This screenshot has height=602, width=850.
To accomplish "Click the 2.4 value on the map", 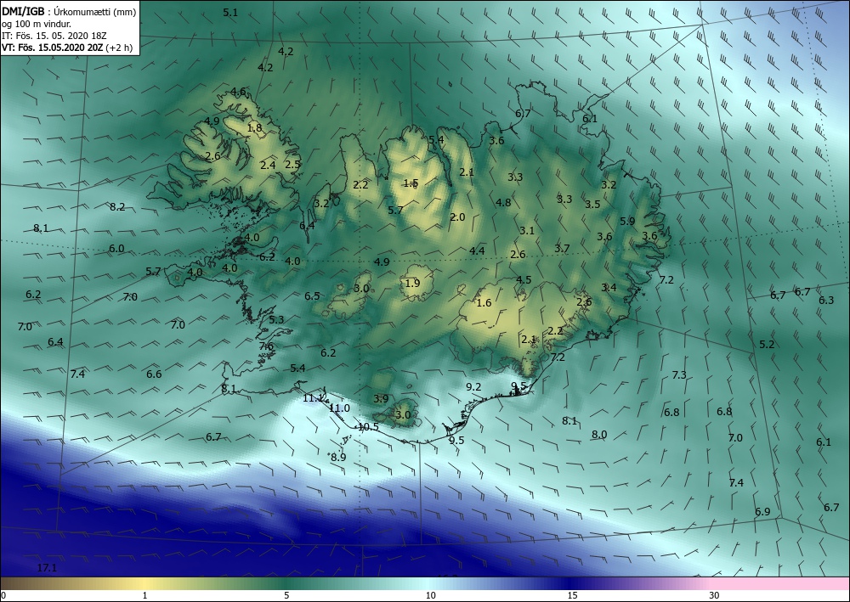I will tap(268, 165).
